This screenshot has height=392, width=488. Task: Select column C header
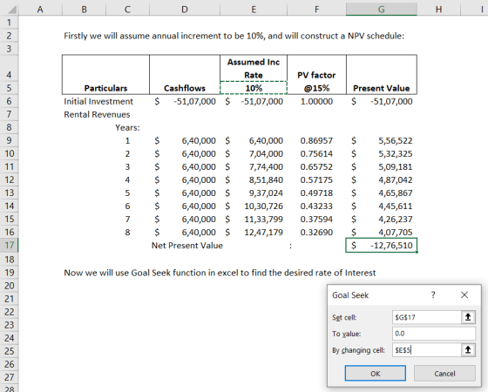(127, 10)
